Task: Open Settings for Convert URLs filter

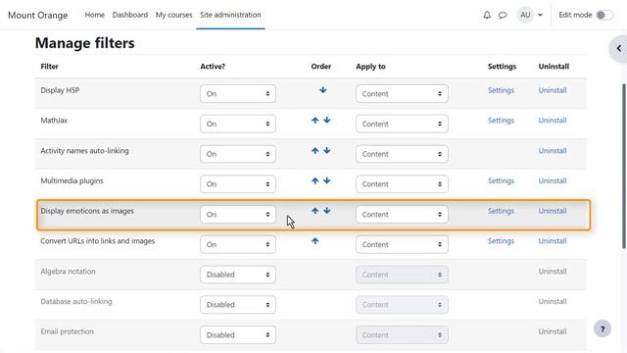Action: point(501,241)
